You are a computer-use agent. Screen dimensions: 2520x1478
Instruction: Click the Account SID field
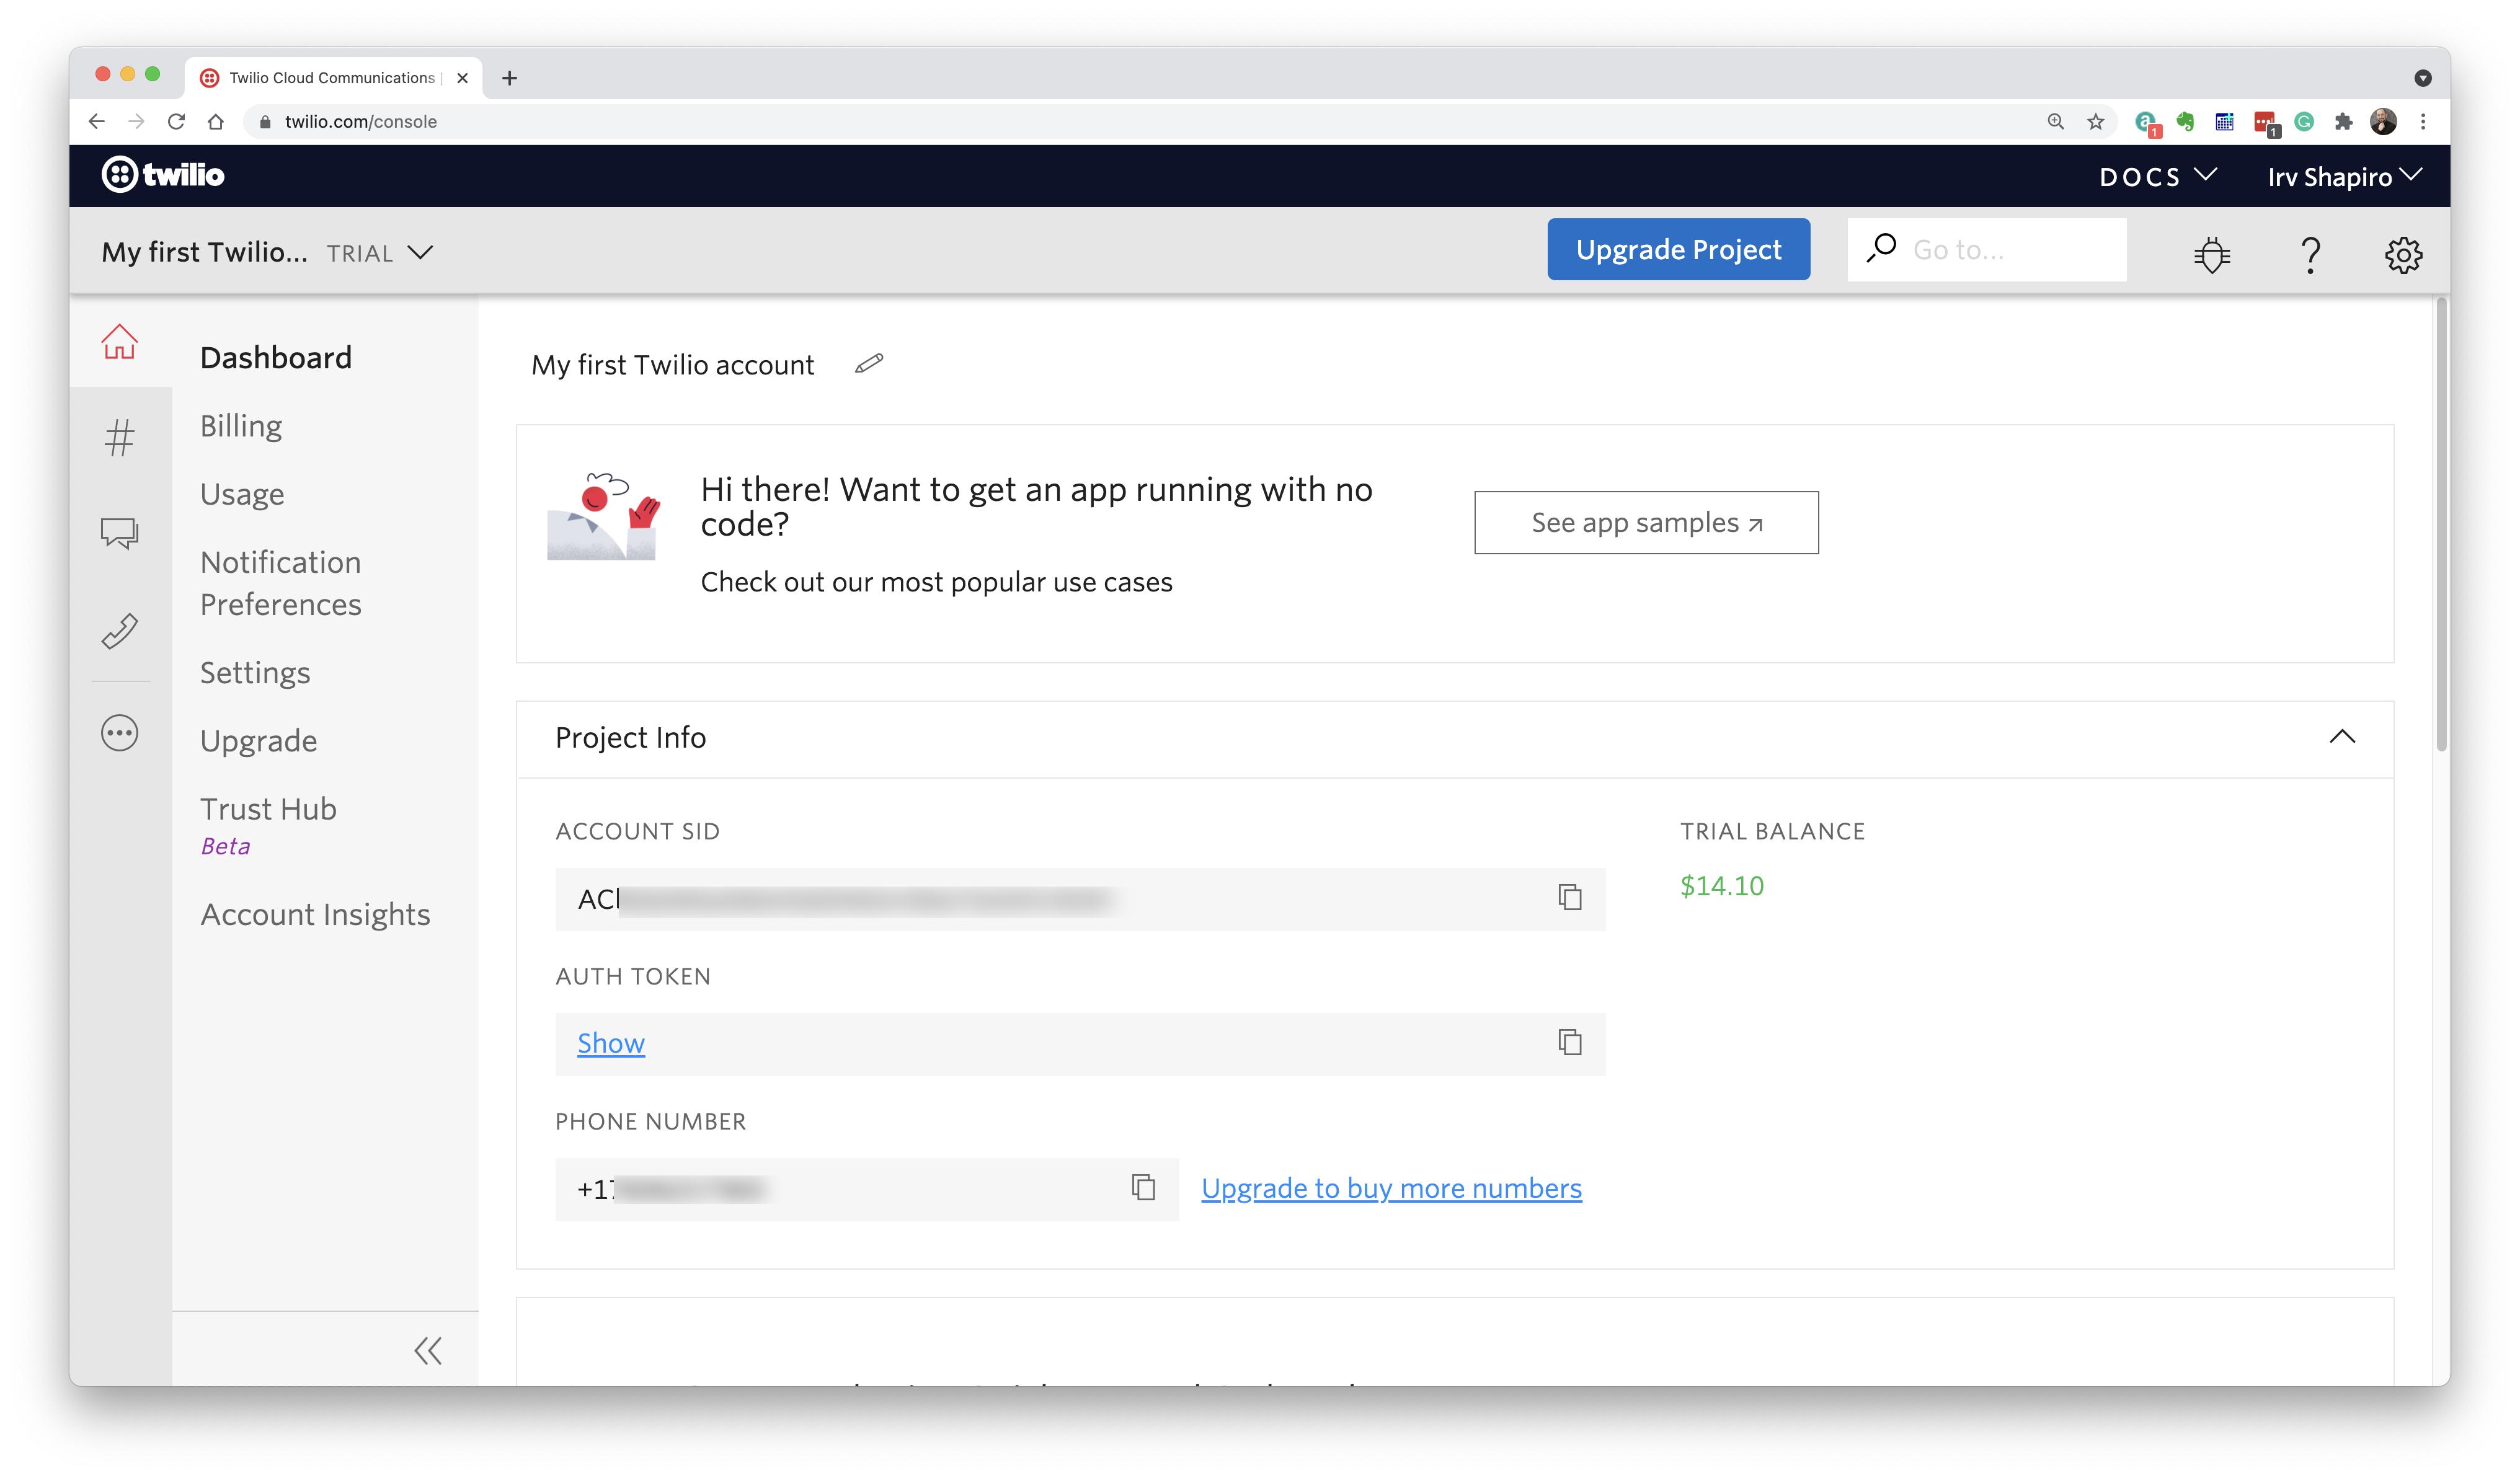point(1080,899)
